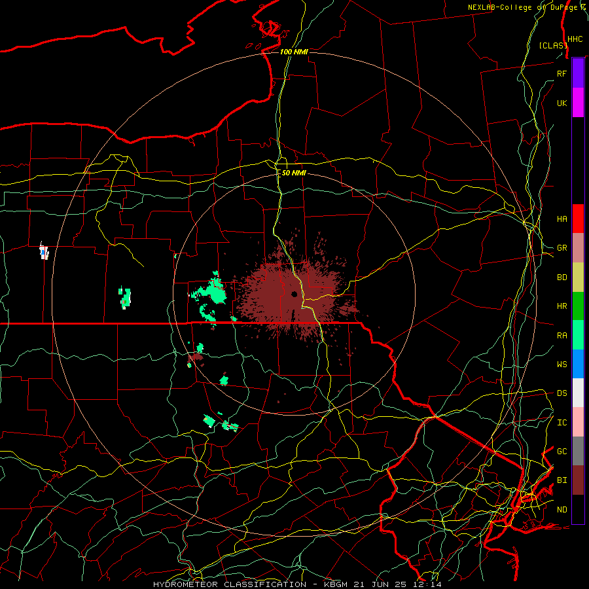Image resolution: width=589 pixels, height=589 pixels.
Task: Click the mint green RA legend color
Action: 578,335
